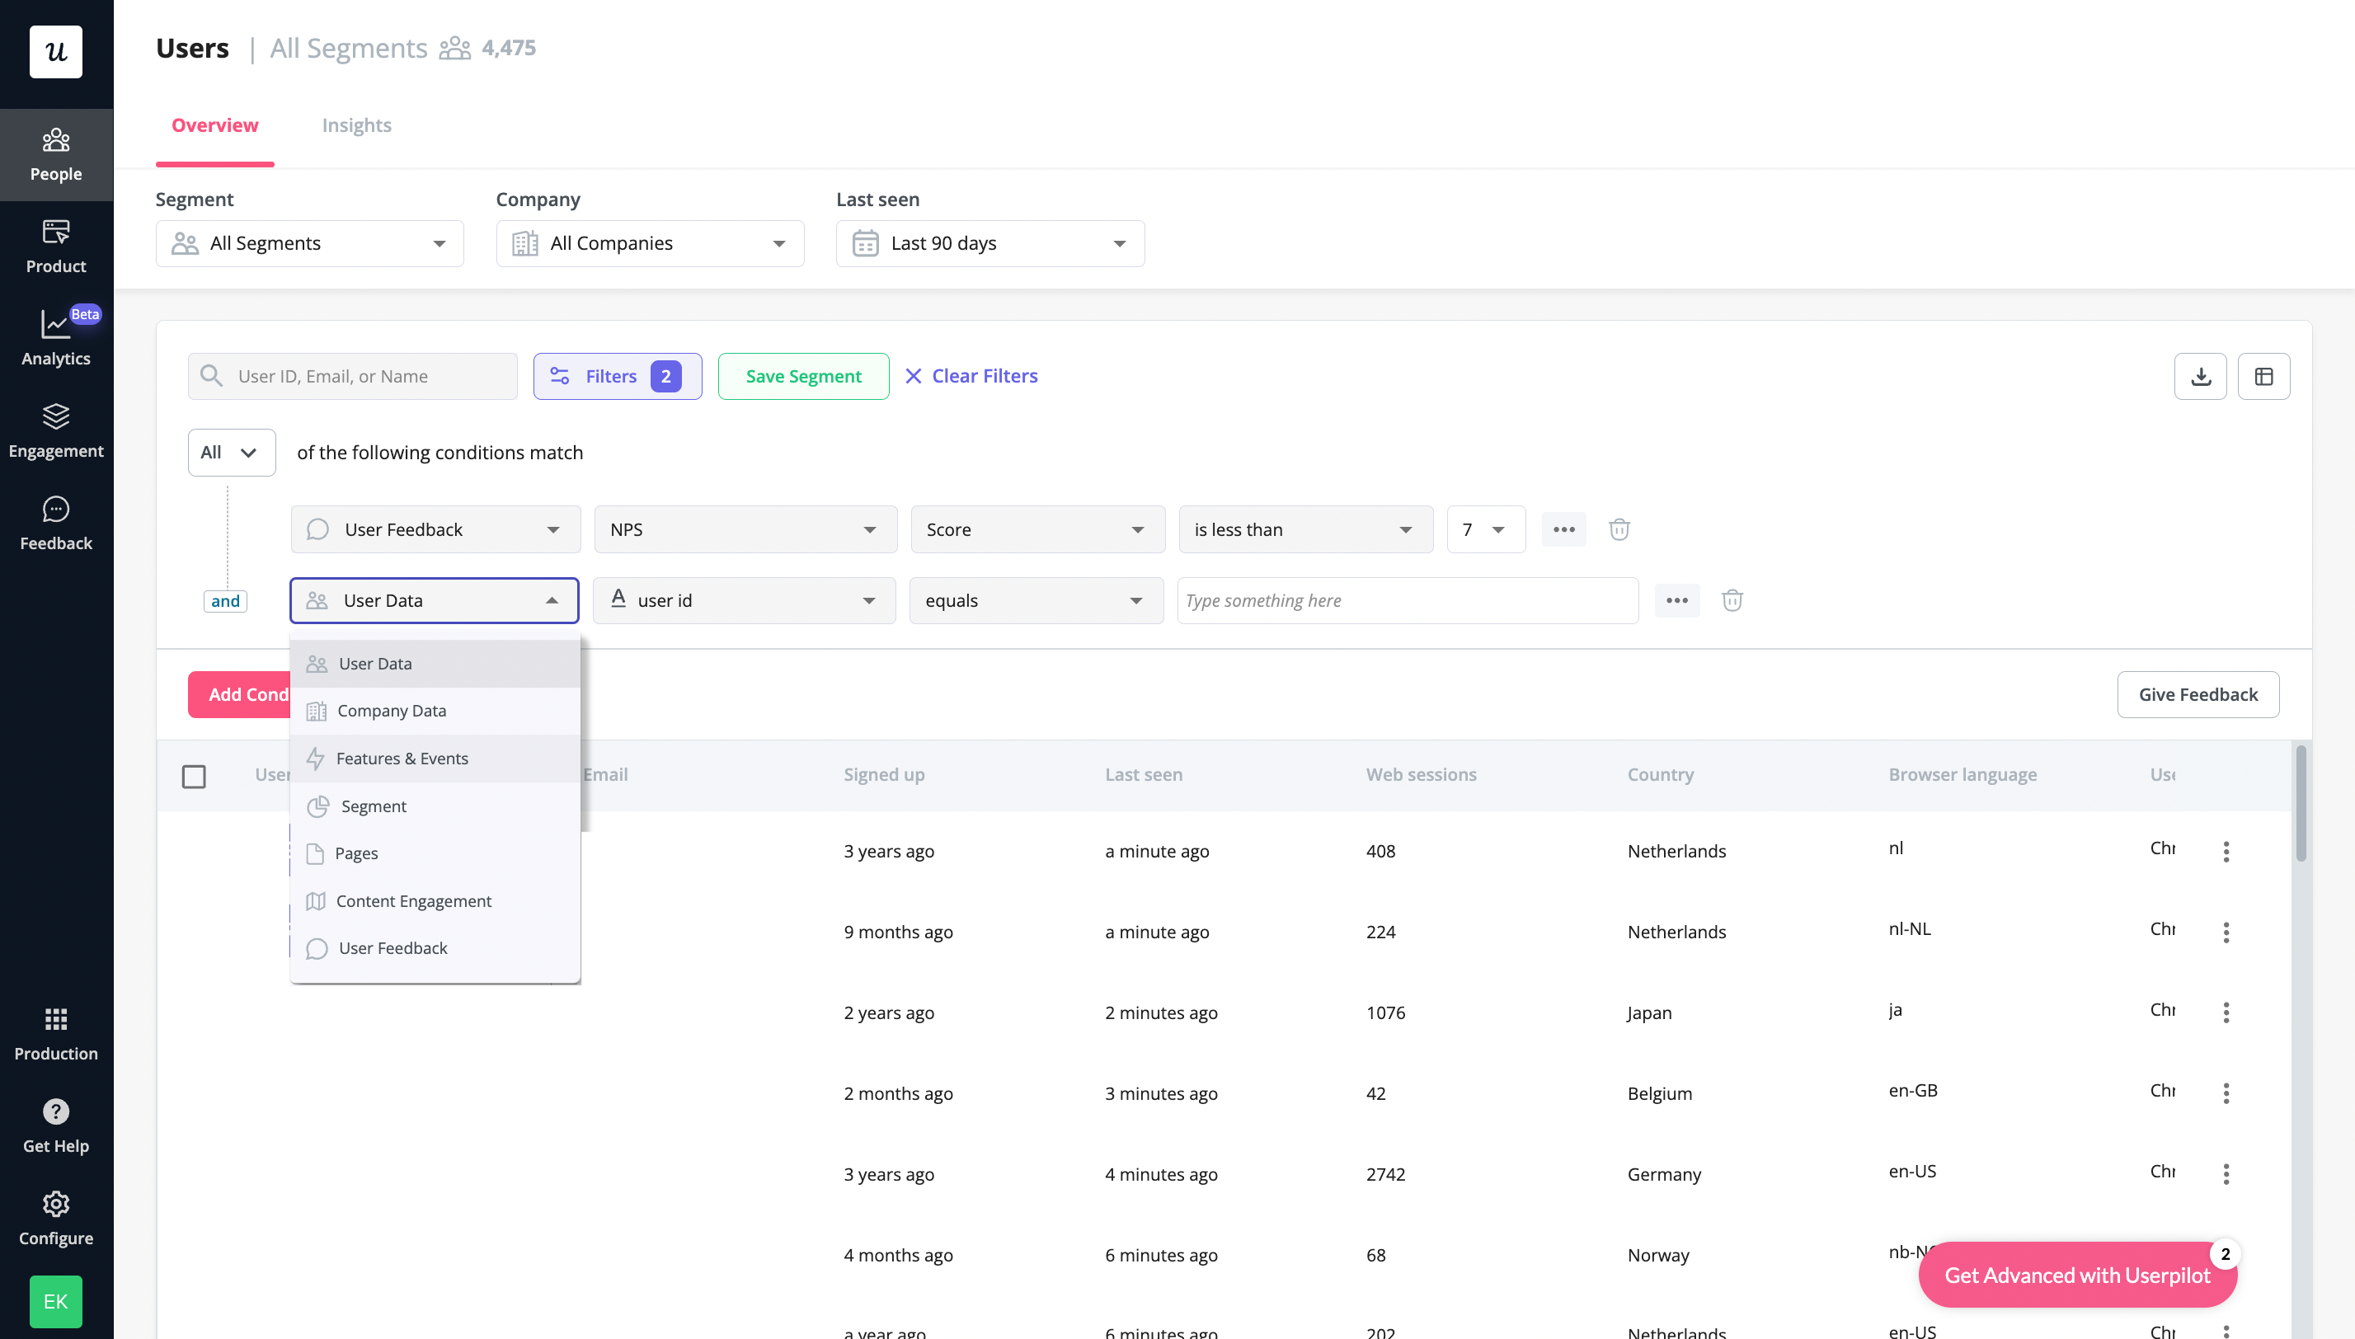Navigate to Engagement via sidebar icon
This screenshot has width=2355, height=1339.
point(55,430)
